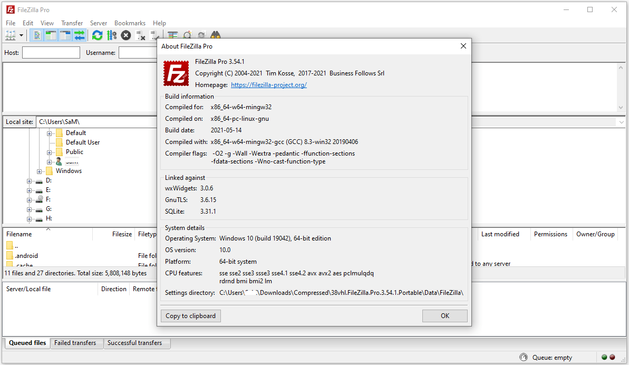The image size is (629, 365).
Task: Cancel the current operation
Action: coord(126,35)
